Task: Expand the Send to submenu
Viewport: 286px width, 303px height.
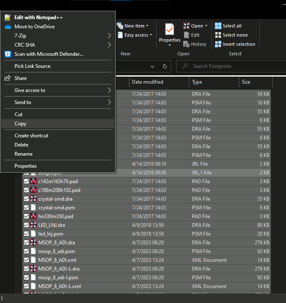Action: (109, 102)
